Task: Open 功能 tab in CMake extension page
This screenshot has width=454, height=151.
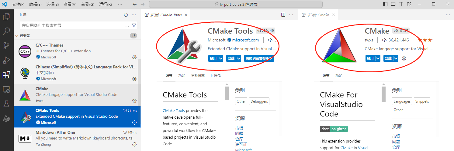Action: [339, 76]
